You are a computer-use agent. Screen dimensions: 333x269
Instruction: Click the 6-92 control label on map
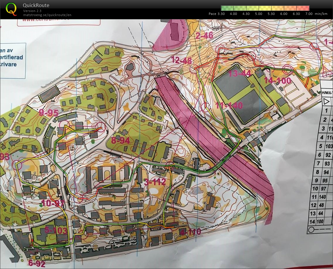(x=37, y=264)
